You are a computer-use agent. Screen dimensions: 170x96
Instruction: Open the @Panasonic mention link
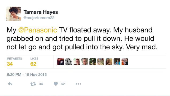(x=38, y=30)
